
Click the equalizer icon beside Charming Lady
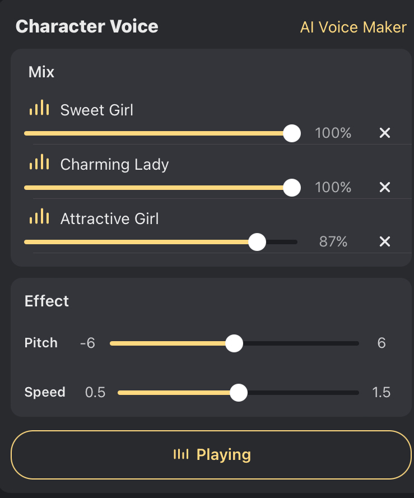coord(39,163)
